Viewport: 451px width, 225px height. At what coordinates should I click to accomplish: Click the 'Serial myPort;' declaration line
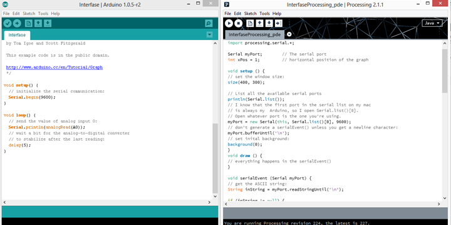click(x=245, y=54)
